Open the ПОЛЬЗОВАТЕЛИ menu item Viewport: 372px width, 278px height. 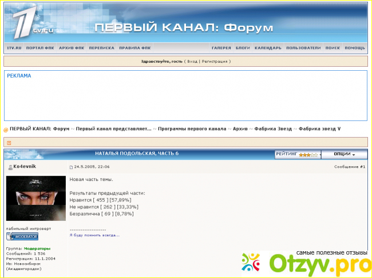click(x=303, y=48)
